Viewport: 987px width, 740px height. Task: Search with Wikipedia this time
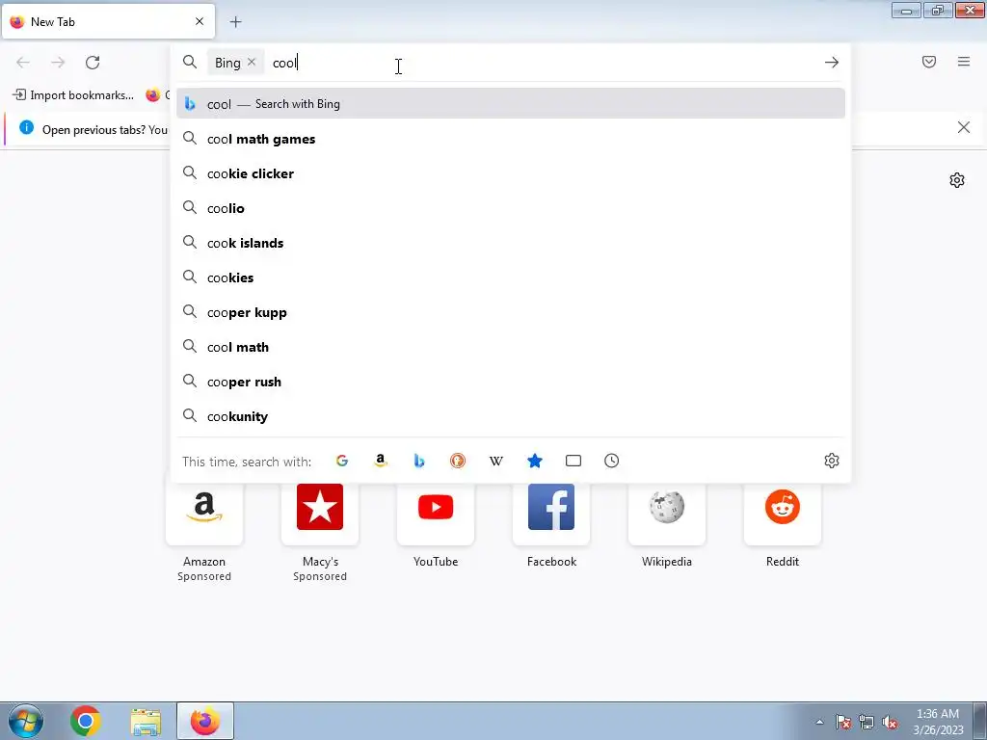[x=496, y=461]
